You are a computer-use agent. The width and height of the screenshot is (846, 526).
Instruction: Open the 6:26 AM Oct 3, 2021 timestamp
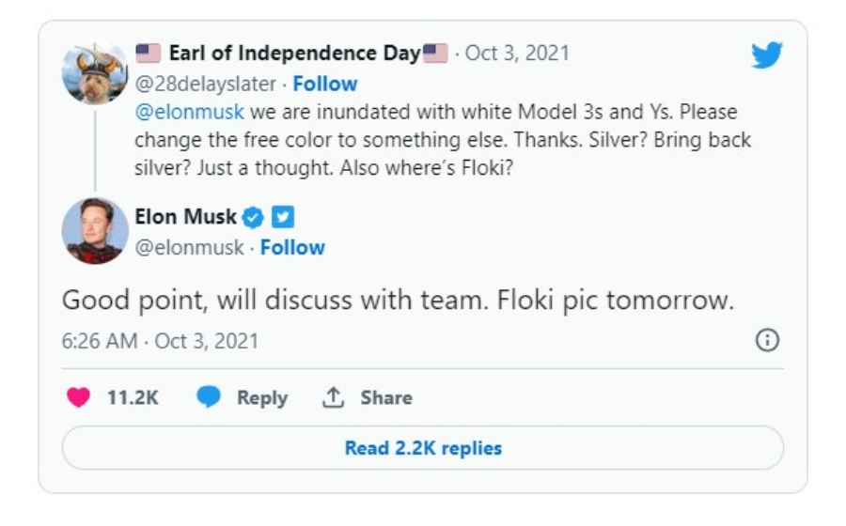(160, 341)
